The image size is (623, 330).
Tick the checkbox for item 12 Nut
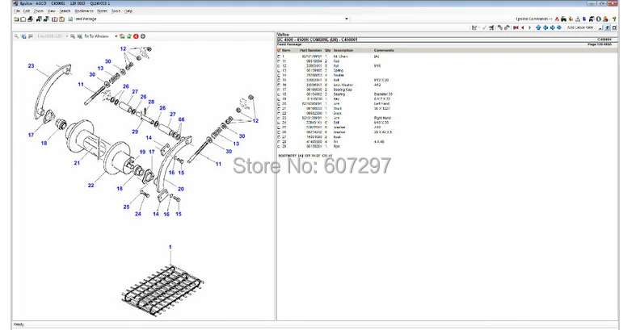tap(279, 66)
